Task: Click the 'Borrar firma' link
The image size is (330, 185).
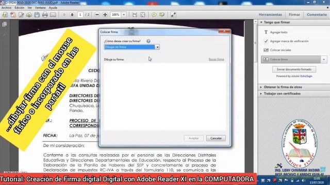Action: coord(217,60)
